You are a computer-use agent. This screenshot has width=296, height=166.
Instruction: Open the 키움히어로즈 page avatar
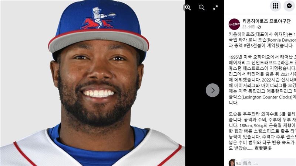coord(234,24)
